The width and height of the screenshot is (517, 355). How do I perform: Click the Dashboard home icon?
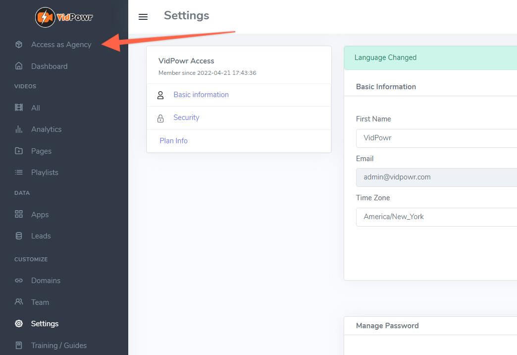[x=19, y=66]
